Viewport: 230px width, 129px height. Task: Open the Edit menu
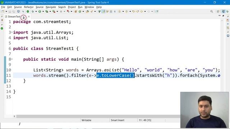tap(10, 7)
